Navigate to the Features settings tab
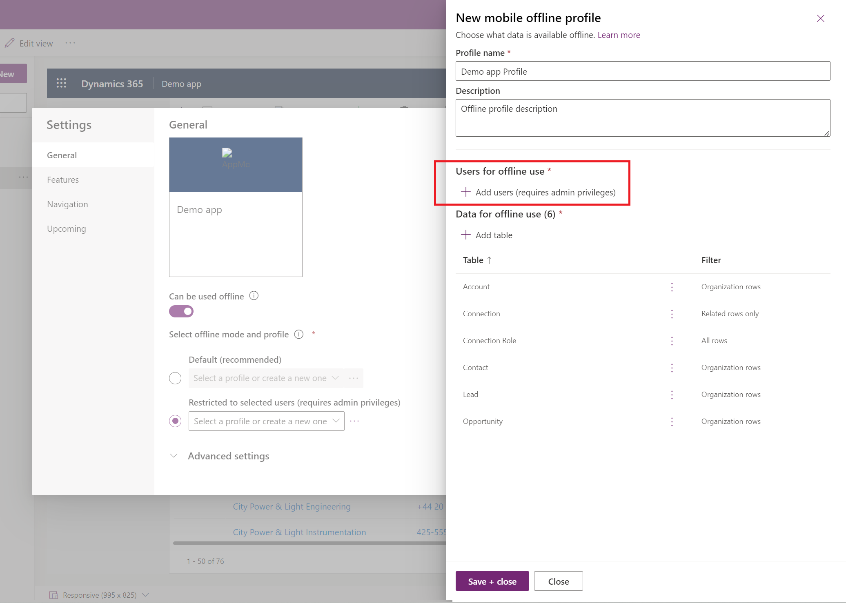846x603 pixels. point(63,180)
